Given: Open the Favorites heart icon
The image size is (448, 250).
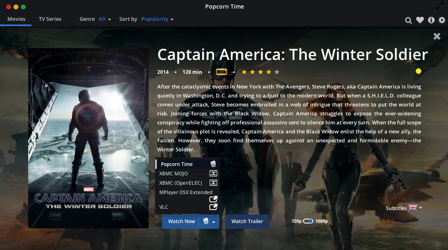Looking at the screenshot, I should pos(420,20).
